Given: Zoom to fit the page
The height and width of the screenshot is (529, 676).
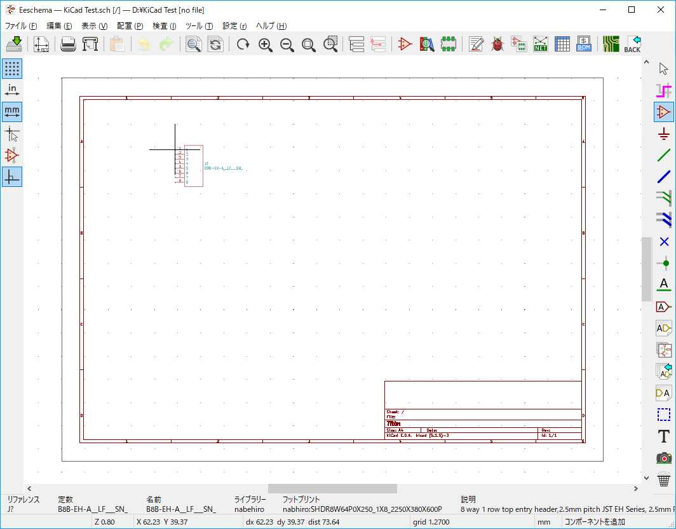Looking at the screenshot, I should pyautogui.click(x=309, y=44).
